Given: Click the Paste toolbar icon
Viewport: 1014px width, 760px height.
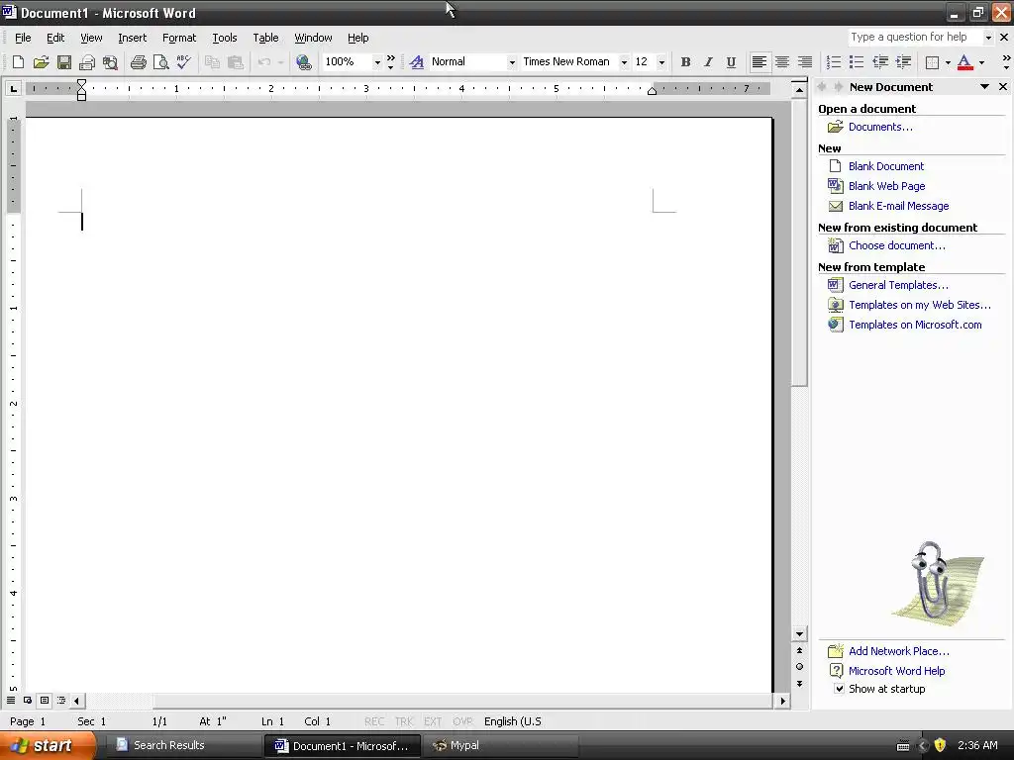Looking at the screenshot, I should (235, 62).
